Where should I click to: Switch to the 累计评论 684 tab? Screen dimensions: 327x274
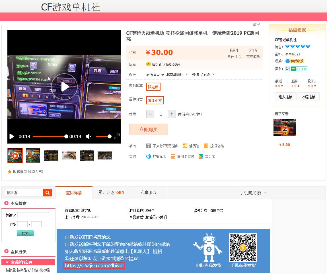(x=111, y=192)
